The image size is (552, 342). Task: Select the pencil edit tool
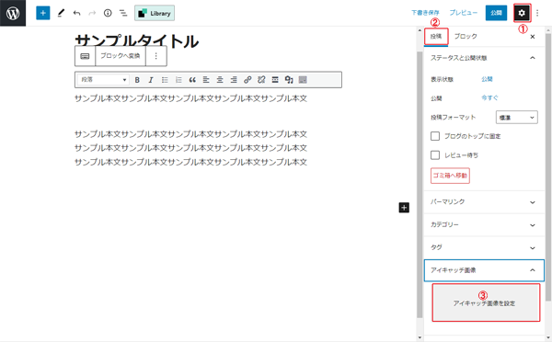61,13
